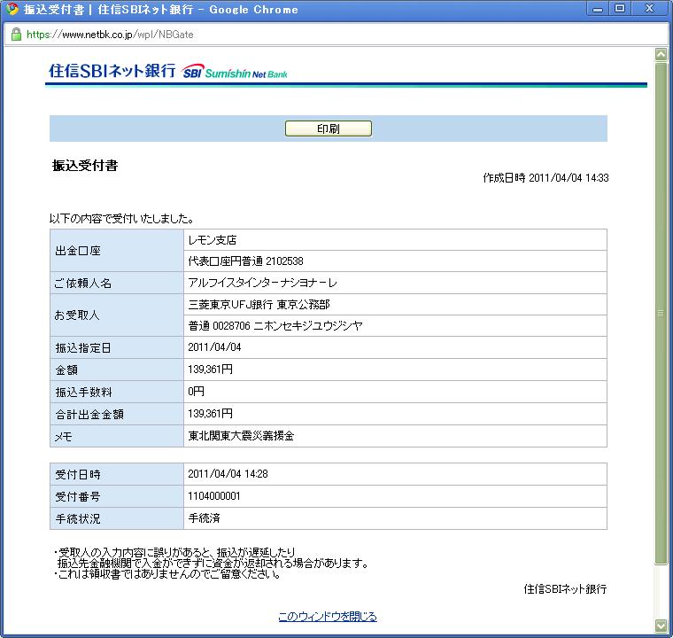The height and width of the screenshot is (638, 673).
Task: Click the 手続状況 row label
Action: point(117,518)
